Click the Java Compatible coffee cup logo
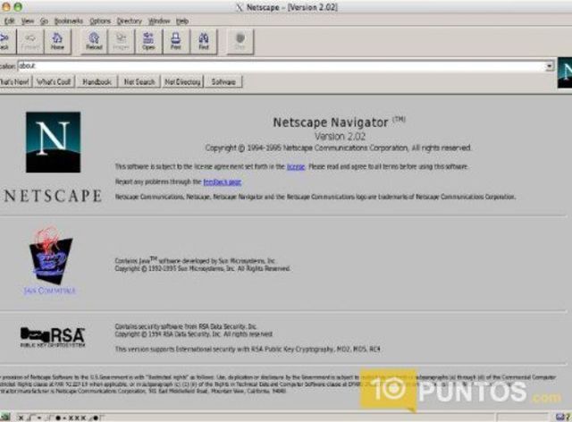Screen dimensions: 572x422 50,256
